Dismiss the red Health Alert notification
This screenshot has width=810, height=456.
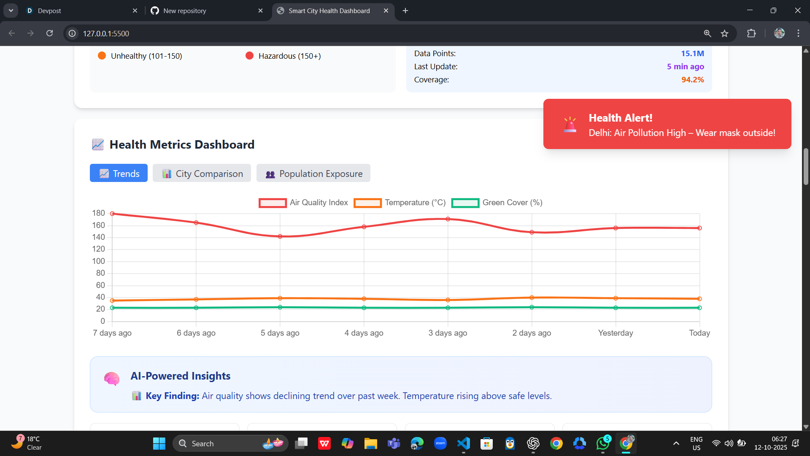(667, 124)
